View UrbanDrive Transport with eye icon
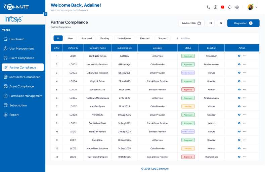 pos(239,73)
